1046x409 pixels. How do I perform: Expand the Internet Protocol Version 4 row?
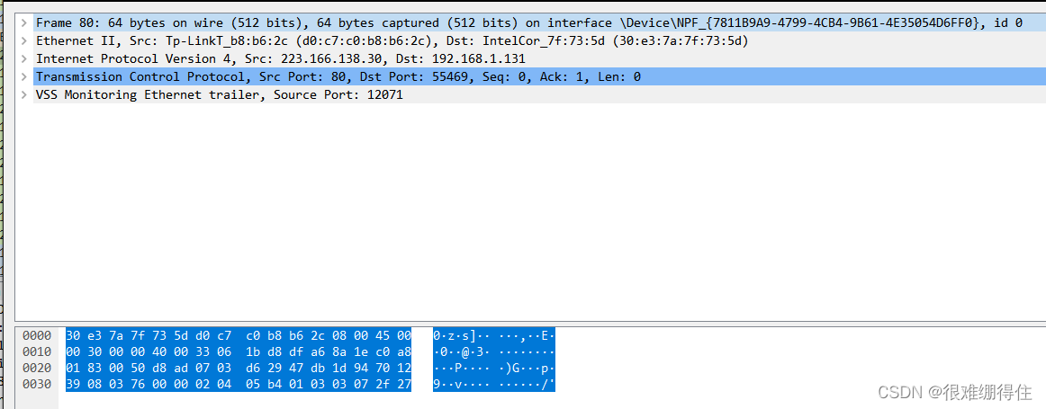pos(24,58)
